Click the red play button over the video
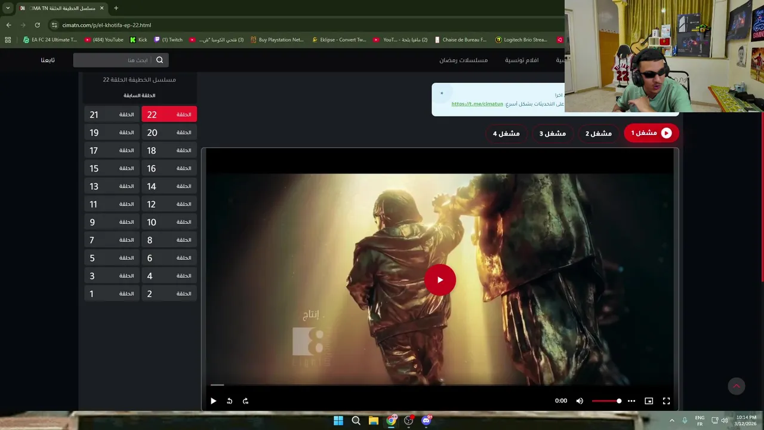Screen dimensions: 764x430 440,279
